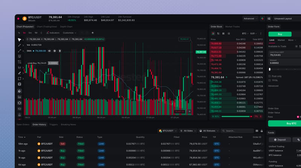Click the orange Bitcoin logo icon in header
The image size is (301, 168).
[x=24, y=18]
